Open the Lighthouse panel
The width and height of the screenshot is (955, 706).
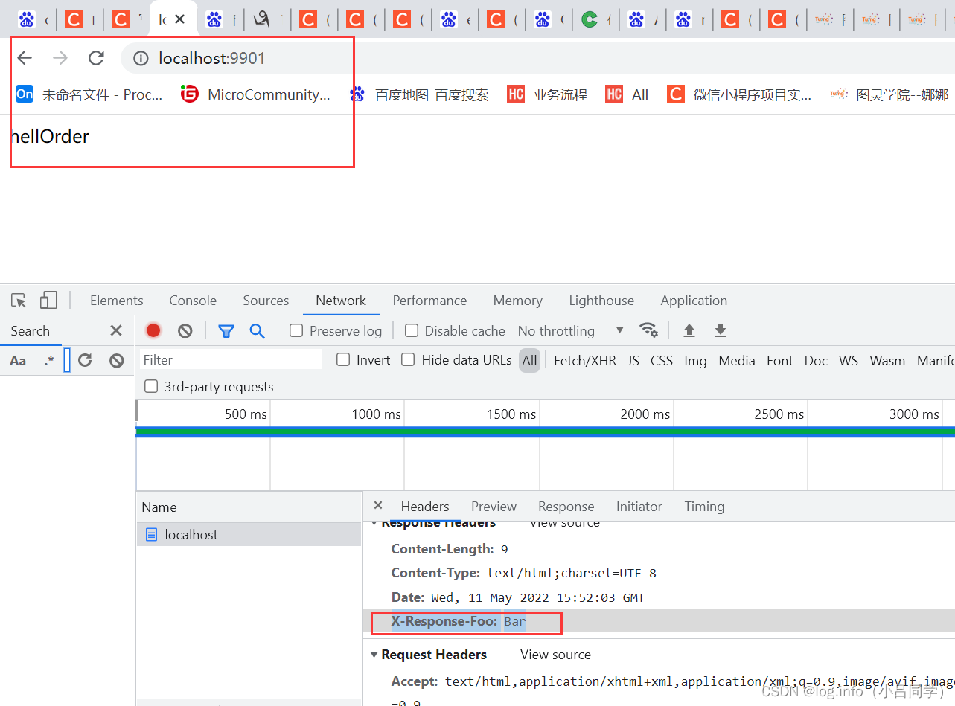[601, 301]
